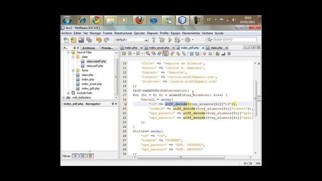Run the project with green play icon
The image size is (322, 181).
(x=170, y=40)
